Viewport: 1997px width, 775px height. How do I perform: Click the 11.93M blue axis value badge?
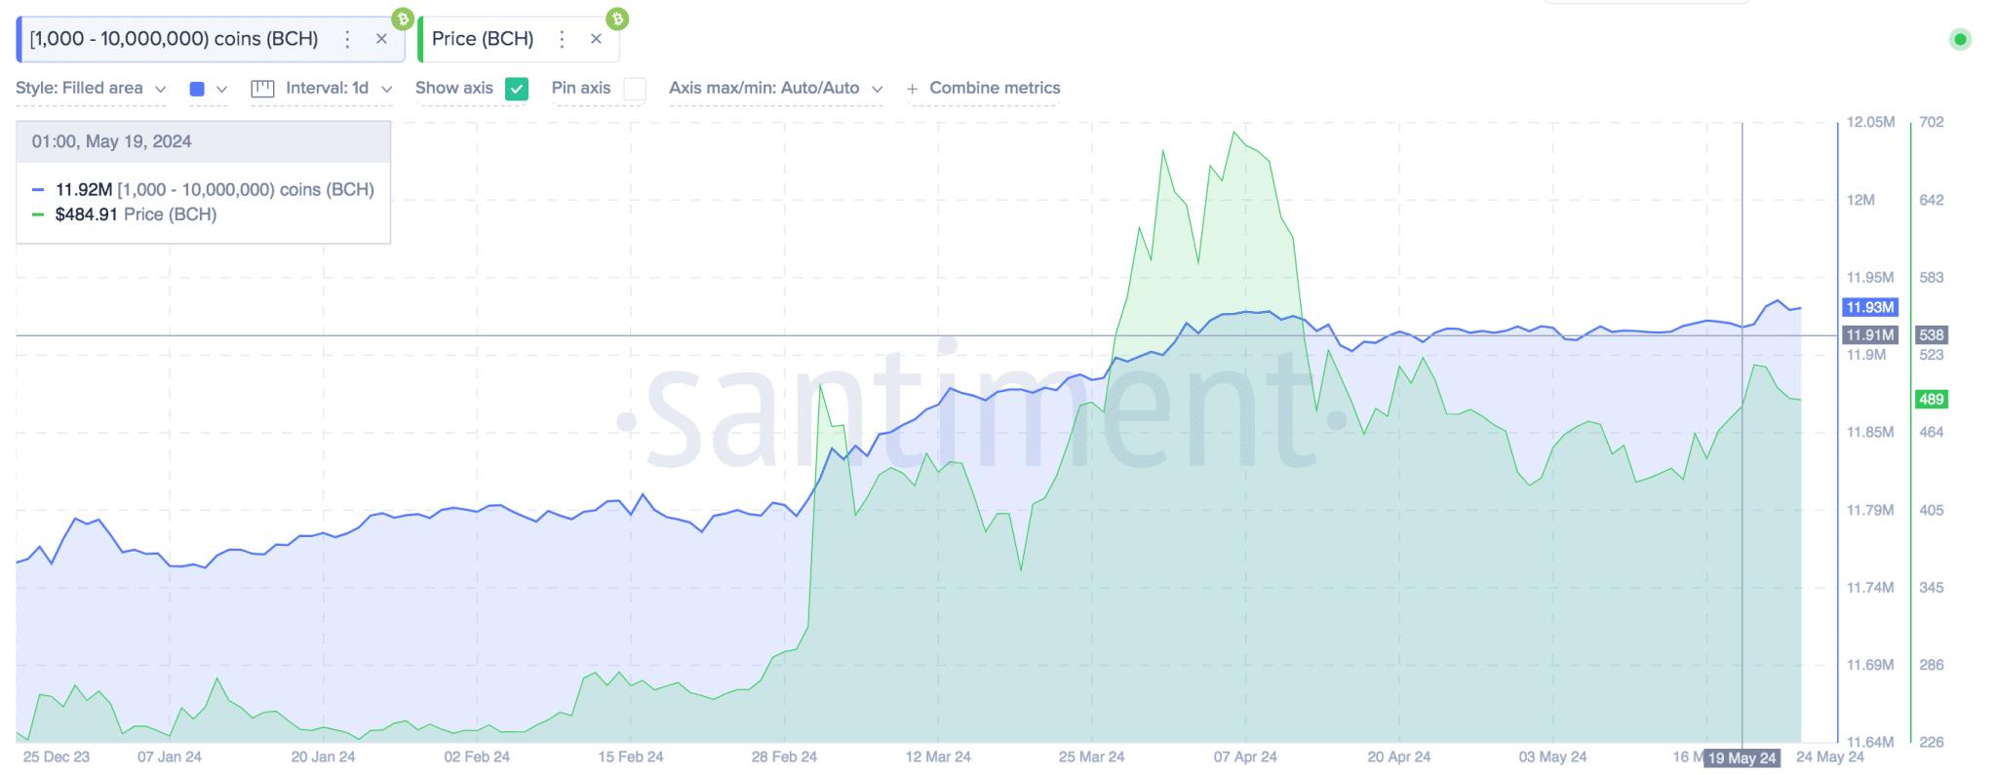1870,307
